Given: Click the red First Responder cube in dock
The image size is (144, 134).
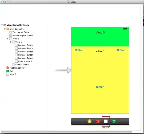Looking at the screenshot, I should 98,121.
